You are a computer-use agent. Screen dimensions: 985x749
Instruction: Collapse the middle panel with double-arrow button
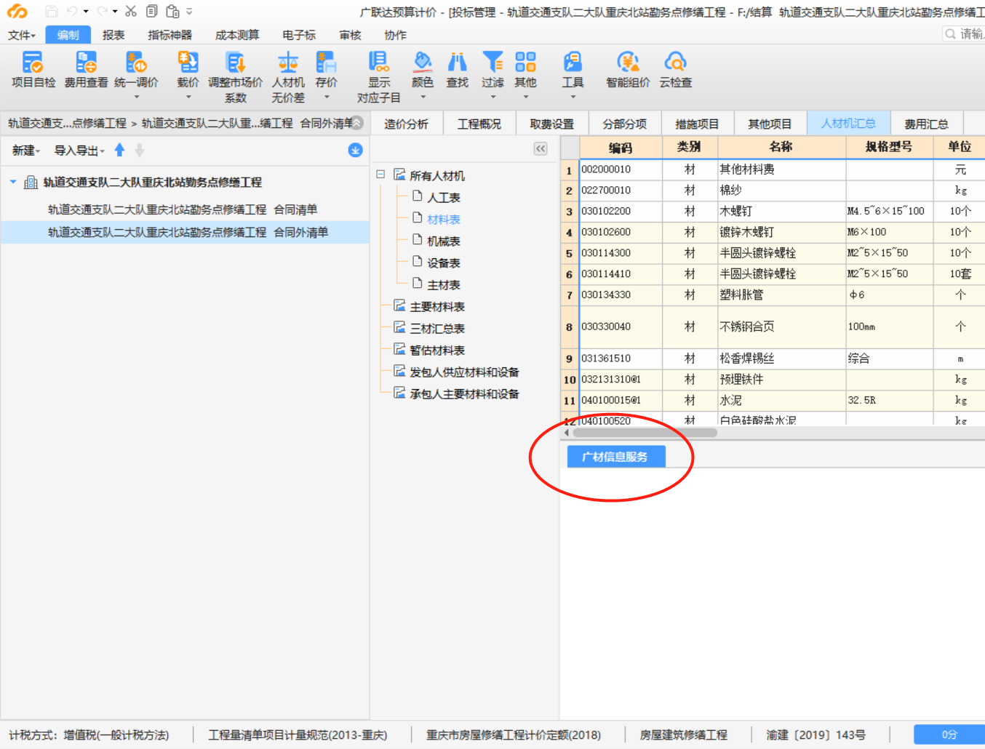[541, 148]
